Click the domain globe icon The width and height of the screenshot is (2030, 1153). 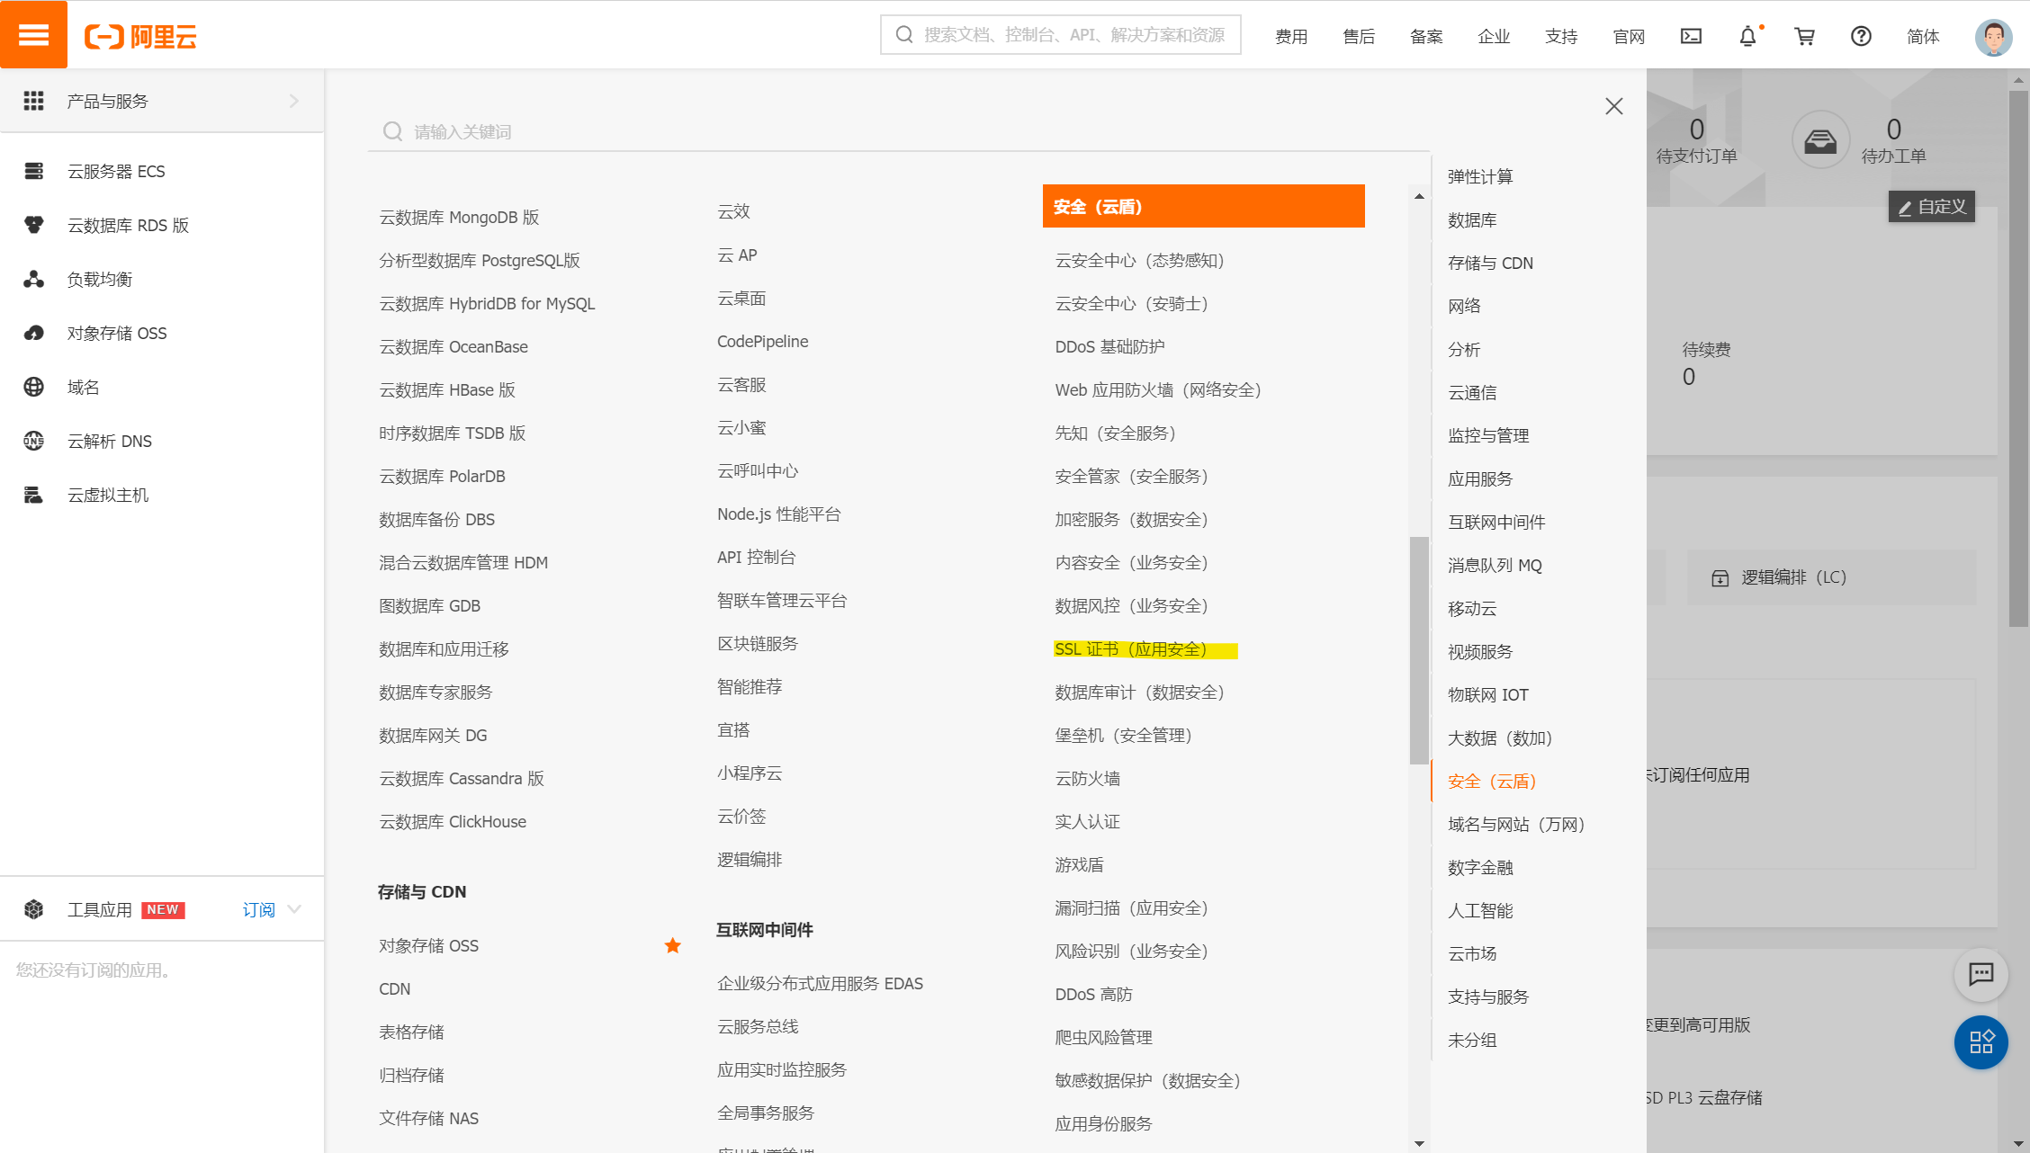point(33,387)
